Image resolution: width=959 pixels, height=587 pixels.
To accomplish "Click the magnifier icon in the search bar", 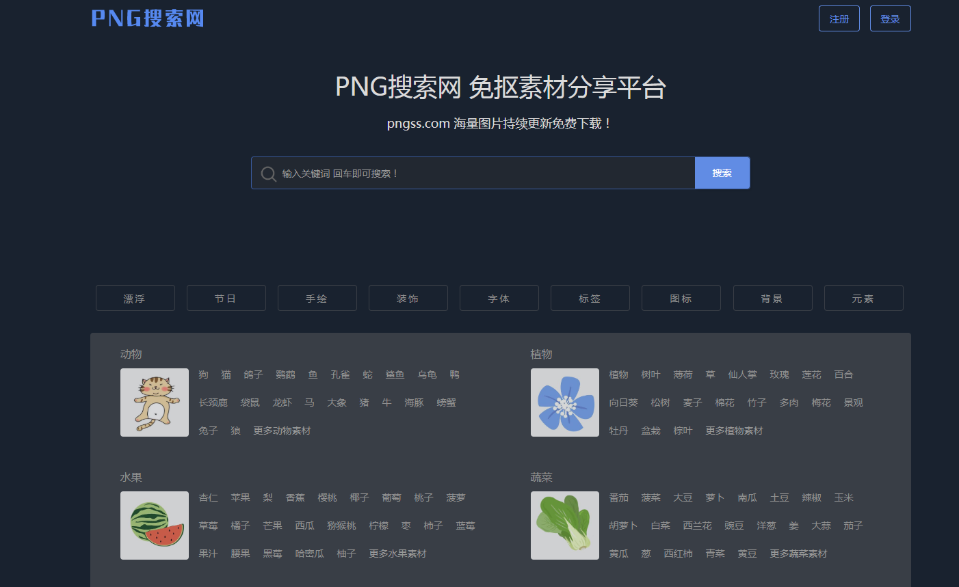I will click(268, 173).
